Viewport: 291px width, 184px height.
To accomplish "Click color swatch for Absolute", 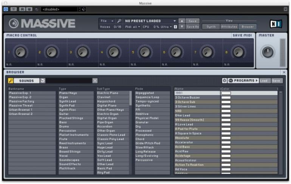I will [226, 138].
